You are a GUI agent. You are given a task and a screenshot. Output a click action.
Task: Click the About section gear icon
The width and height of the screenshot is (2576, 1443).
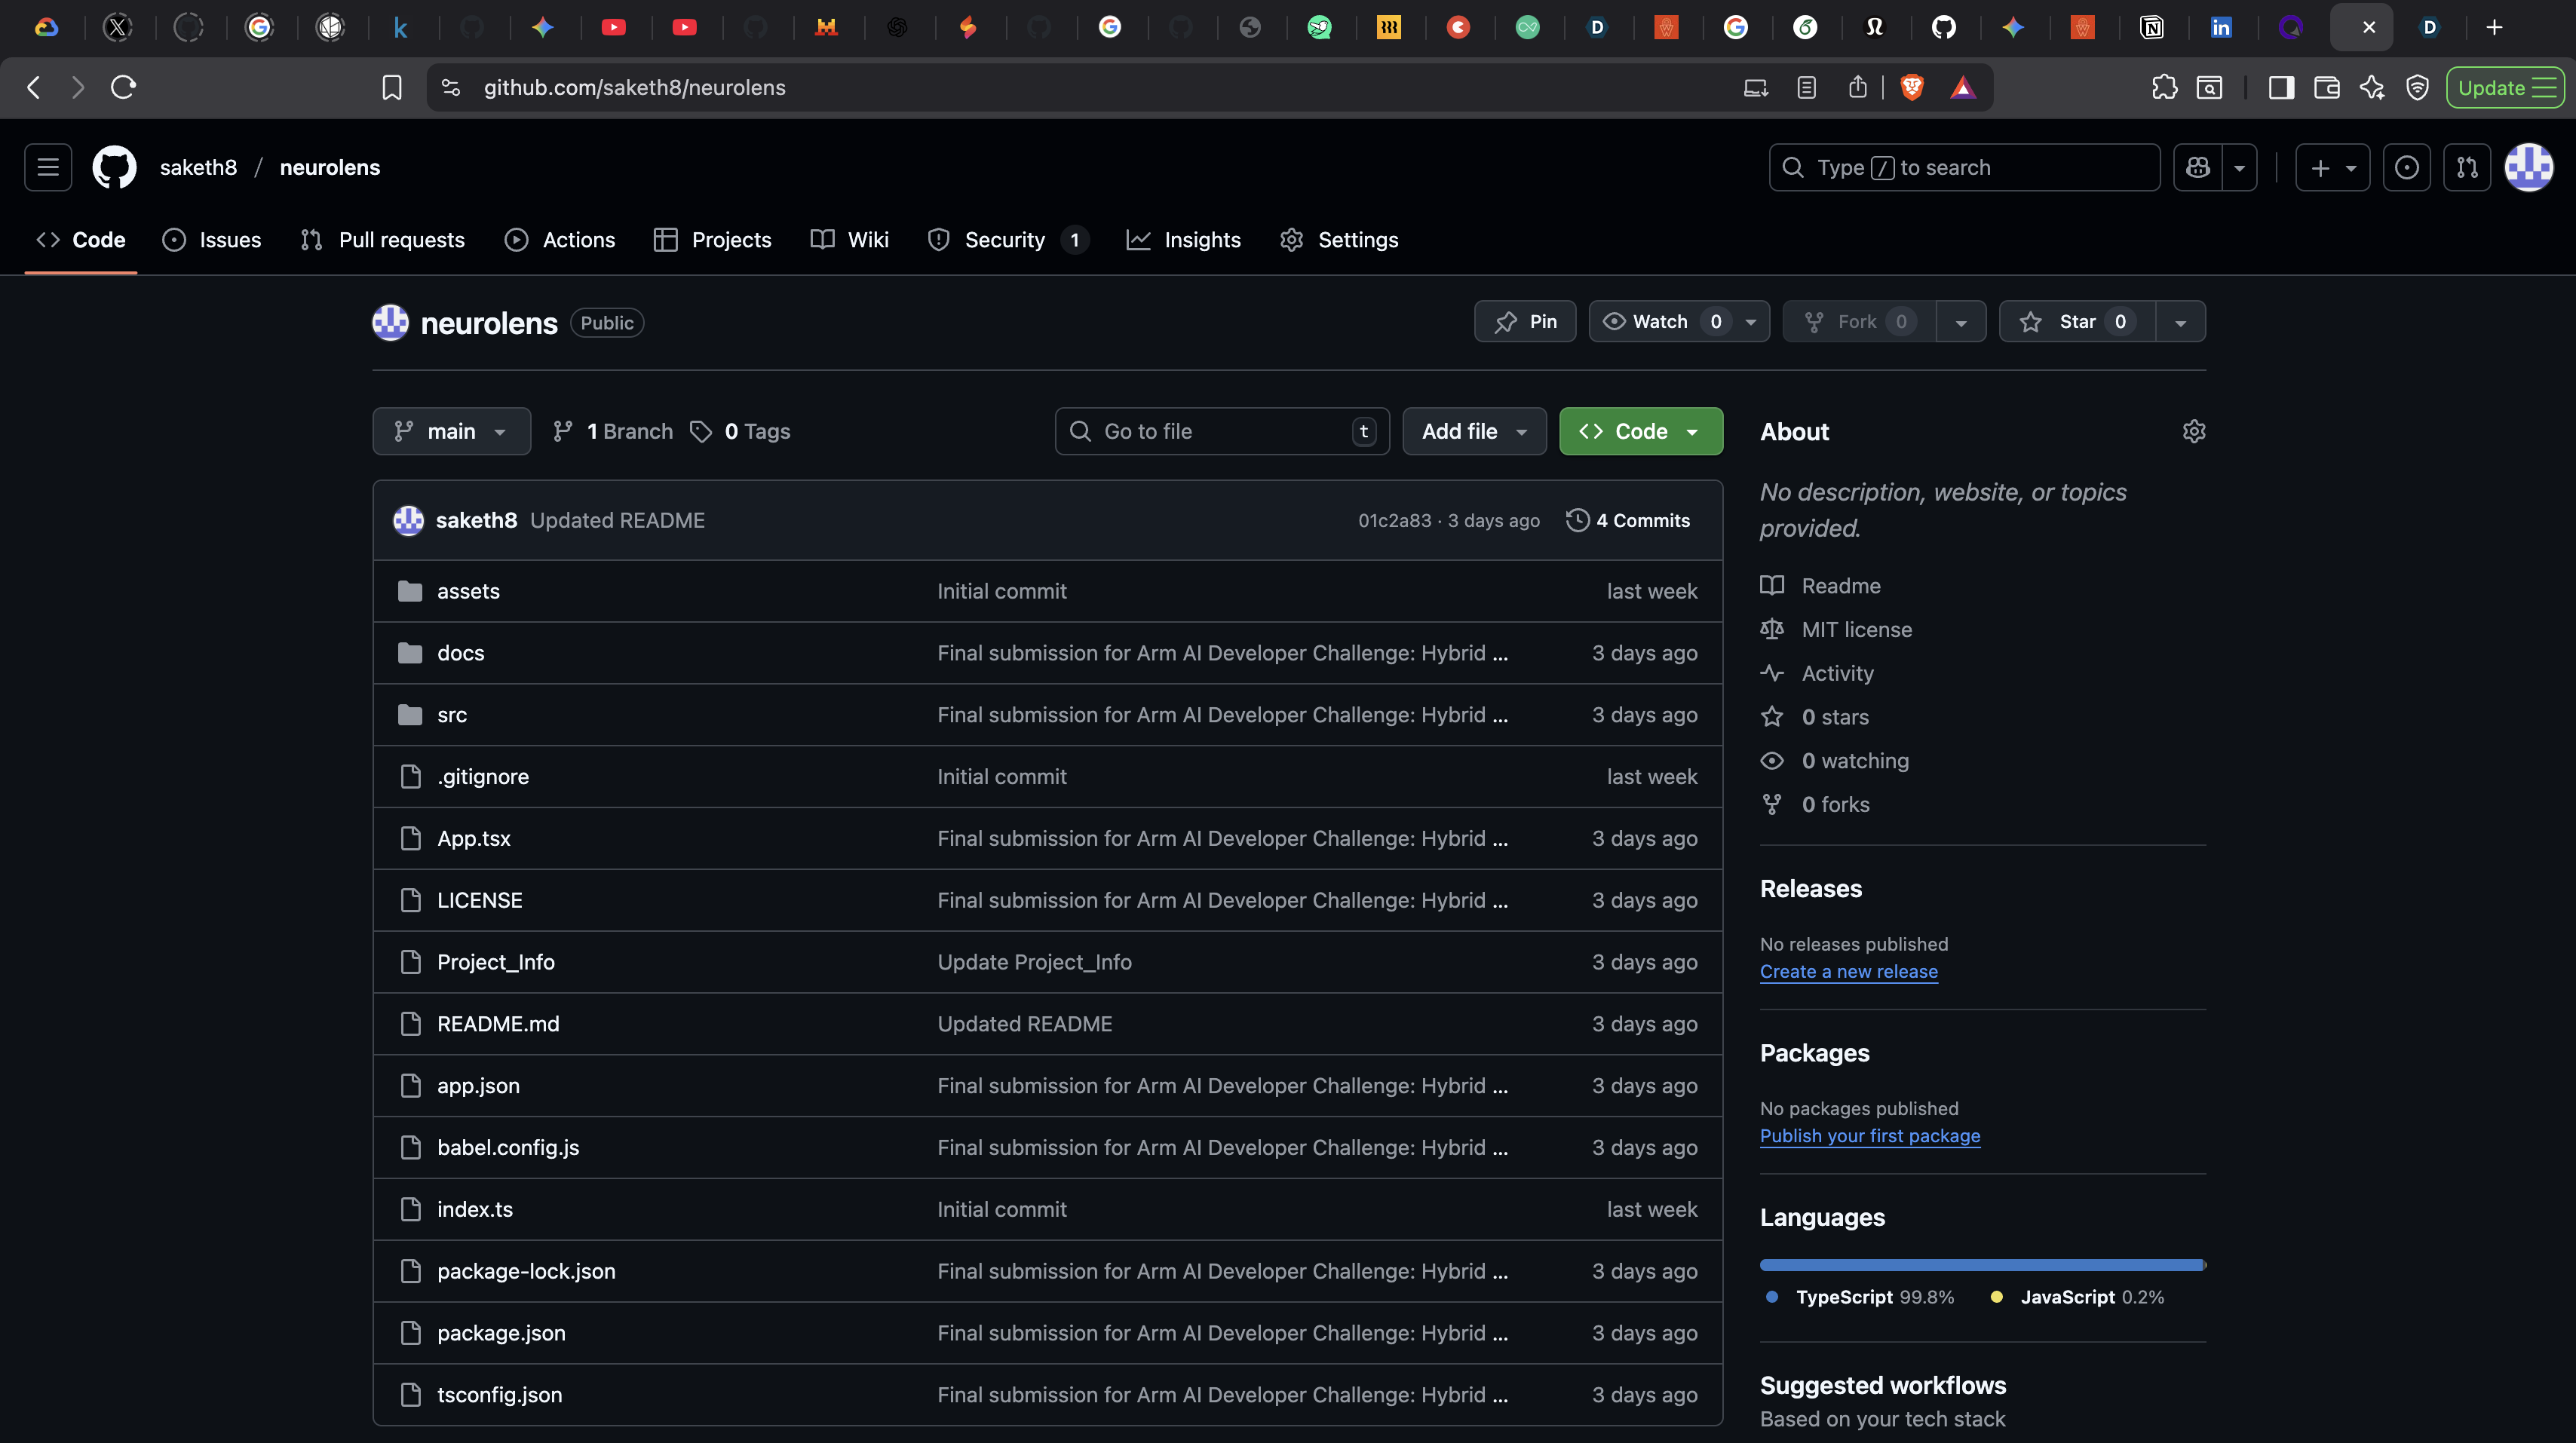pyautogui.click(x=2193, y=431)
